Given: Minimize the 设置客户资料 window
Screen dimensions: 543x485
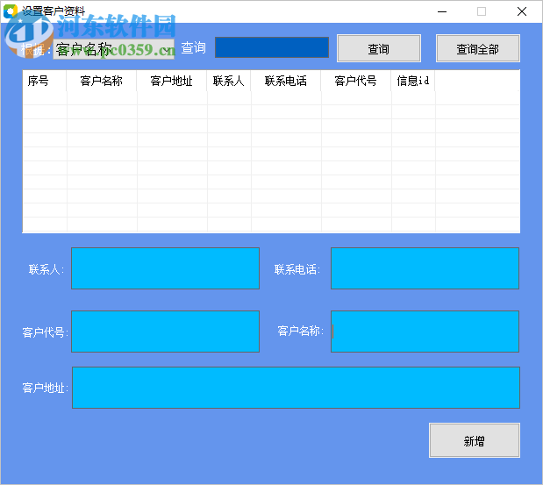Looking at the screenshot, I should pyautogui.click(x=442, y=11).
